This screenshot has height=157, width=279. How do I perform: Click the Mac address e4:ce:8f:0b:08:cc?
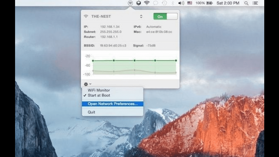(x=159, y=32)
